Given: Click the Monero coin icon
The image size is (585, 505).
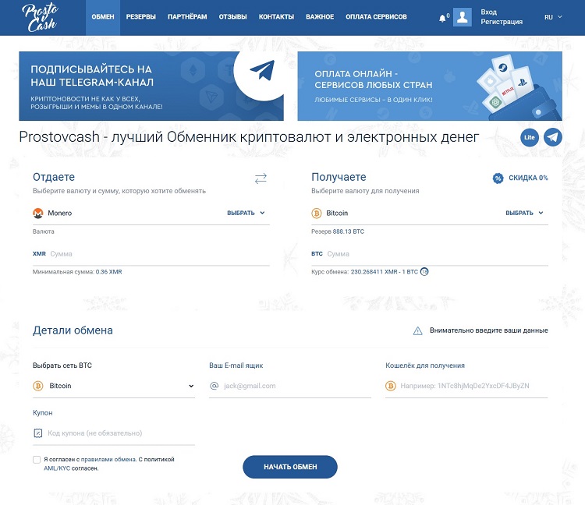Looking at the screenshot, I should point(38,214).
